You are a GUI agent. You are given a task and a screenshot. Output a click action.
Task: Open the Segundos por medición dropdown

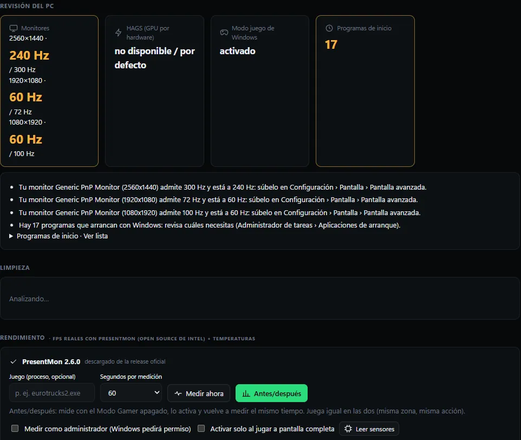click(131, 393)
